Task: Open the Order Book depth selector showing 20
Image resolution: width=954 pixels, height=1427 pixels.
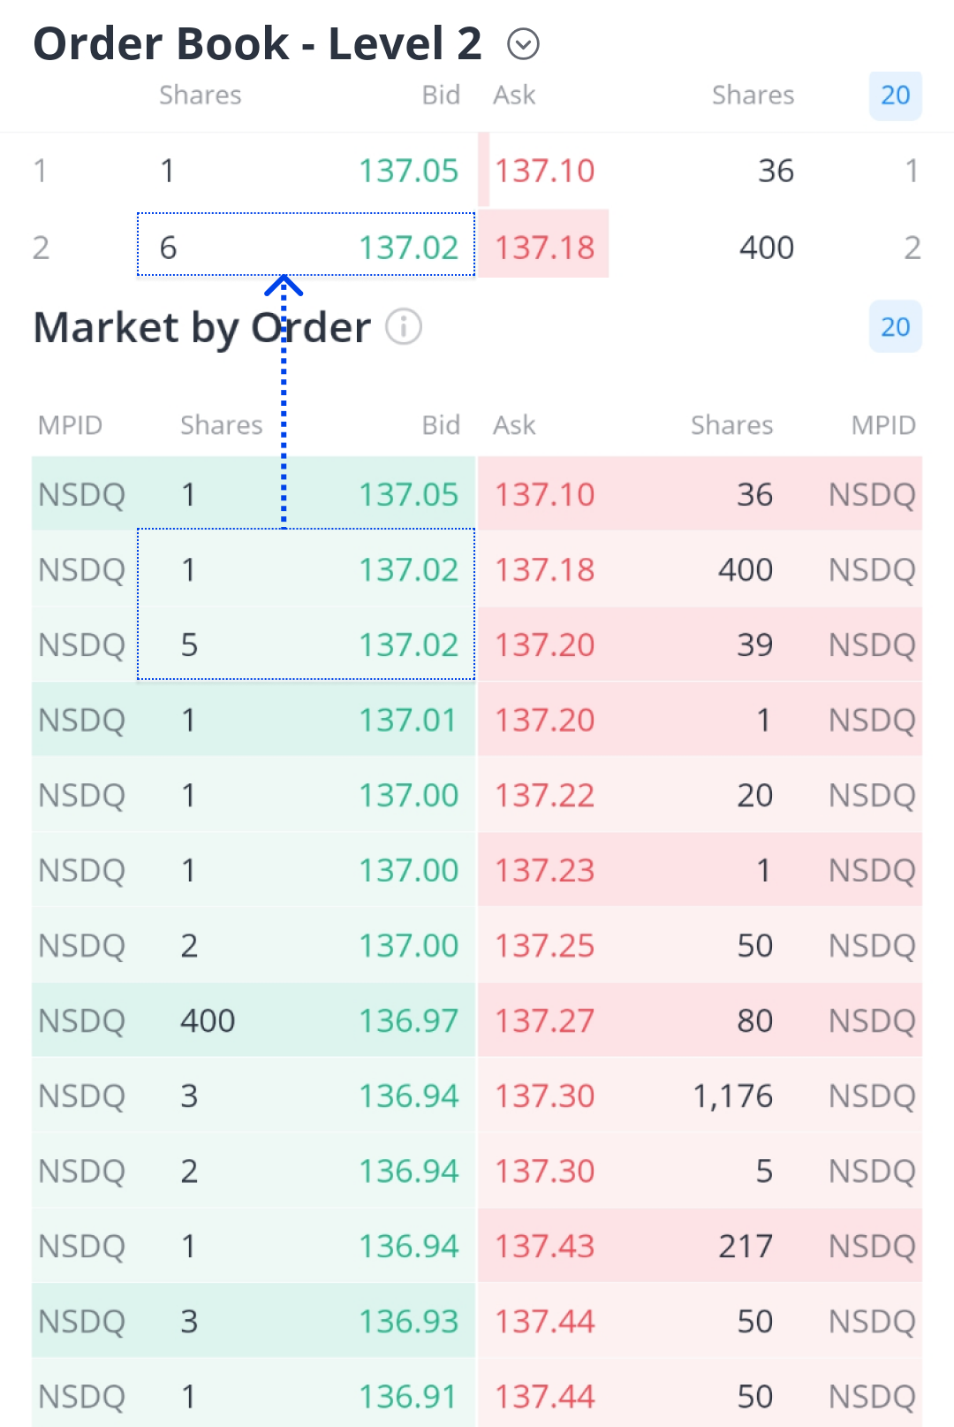Action: pyautogui.click(x=895, y=95)
